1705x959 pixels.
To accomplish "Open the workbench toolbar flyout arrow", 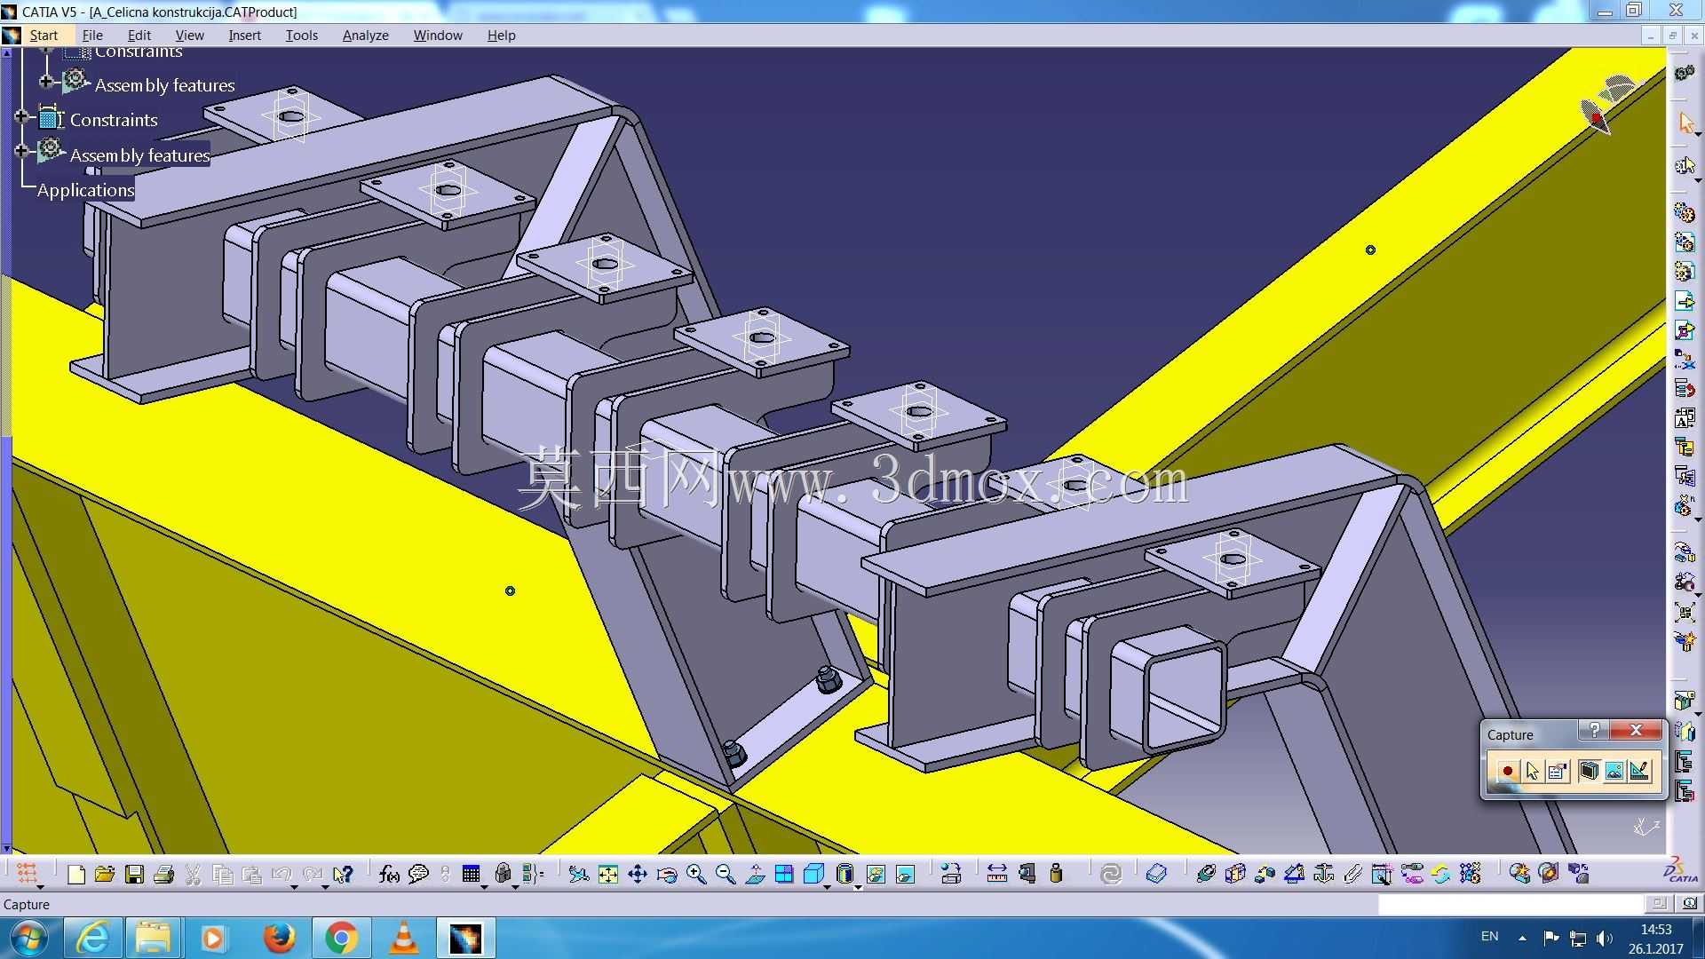I will click(40, 886).
